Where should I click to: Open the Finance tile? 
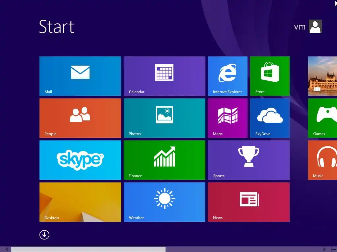click(165, 160)
